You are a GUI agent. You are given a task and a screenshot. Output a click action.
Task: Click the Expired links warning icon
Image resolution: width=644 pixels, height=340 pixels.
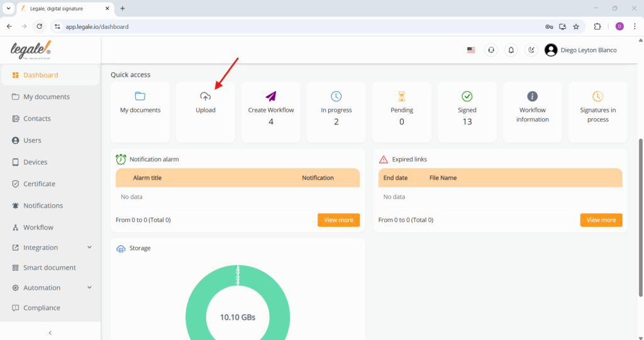383,160
